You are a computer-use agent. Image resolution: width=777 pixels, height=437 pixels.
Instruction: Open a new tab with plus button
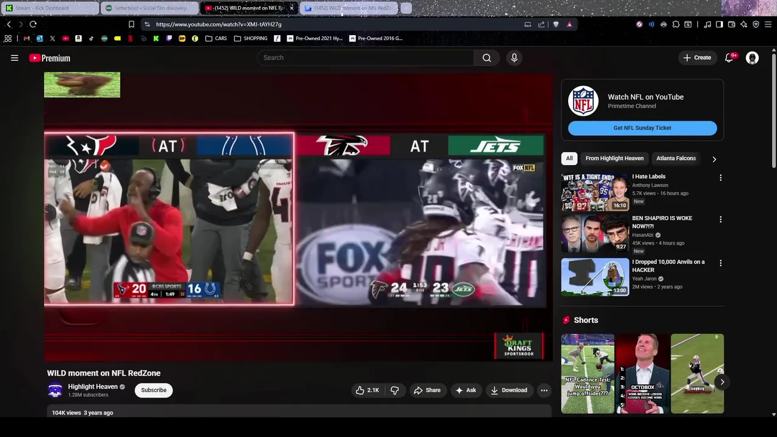[406, 8]
